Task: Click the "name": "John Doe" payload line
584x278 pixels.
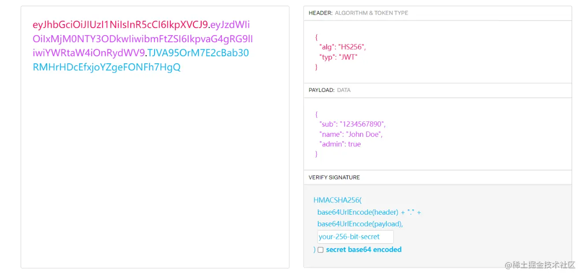Action: pyautogui.click(x=351, y=134)
